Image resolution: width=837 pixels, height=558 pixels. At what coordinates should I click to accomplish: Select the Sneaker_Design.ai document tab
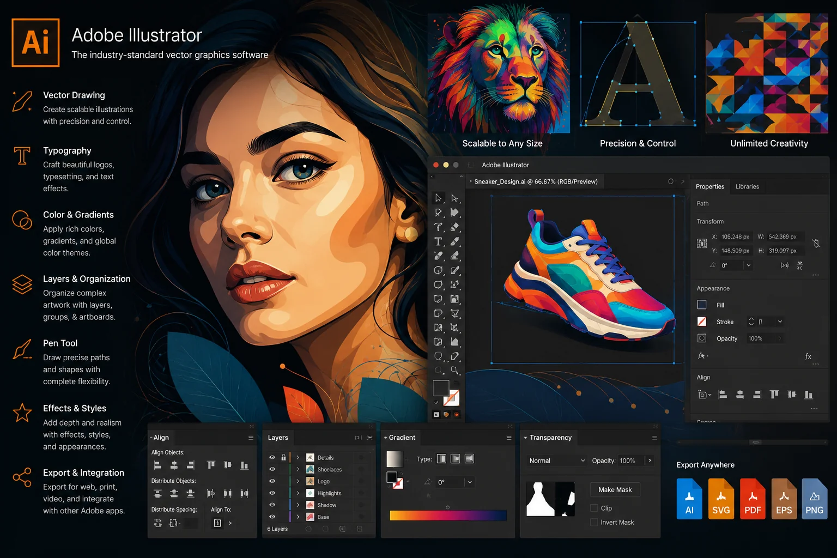[x=536, y=181]
